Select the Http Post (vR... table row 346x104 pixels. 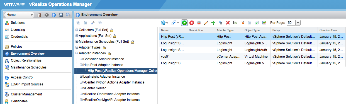pyautogui.click(x=253, y=36)
